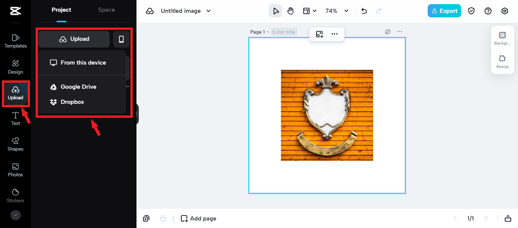Viewport: 518px width, 228px height.
Task: Open the Background panel on the right
Action: click(503, 38)
